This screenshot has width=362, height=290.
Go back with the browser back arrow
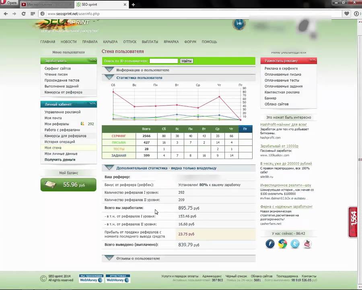click(6, 14)
